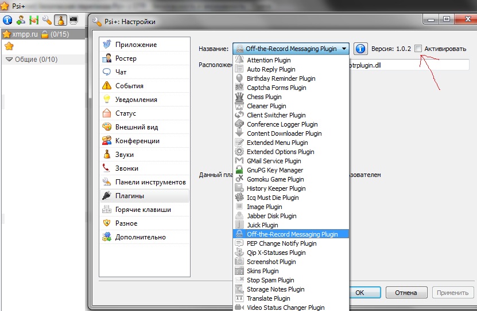
Task: Tick the Активировать checkbox
Action: coord(418,48)
